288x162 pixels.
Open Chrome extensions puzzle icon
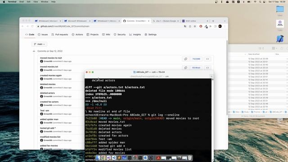click(211, 26)
